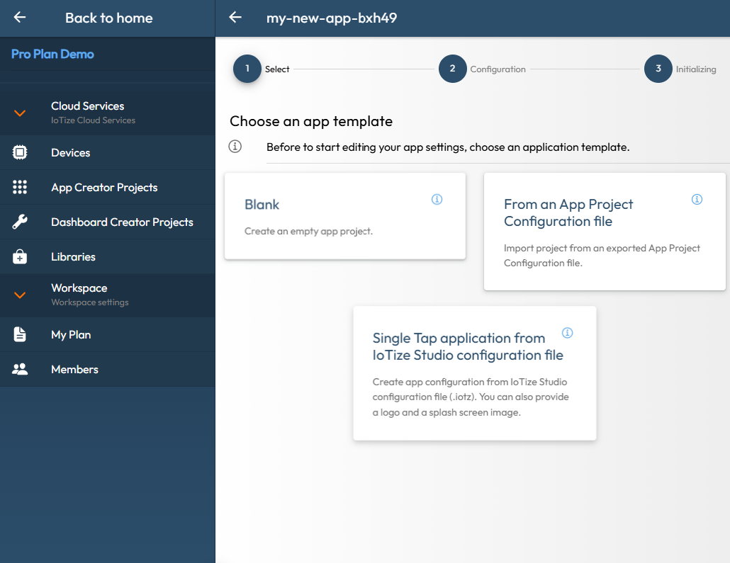Click the Libraries briefcase icon
Screen dimensions: 730x563
pyautogui.click(x=20, y=257)
